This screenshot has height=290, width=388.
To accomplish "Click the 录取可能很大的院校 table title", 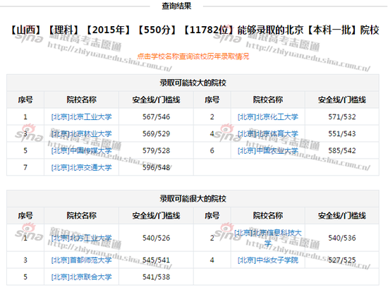I will click(x=193, y=199).
